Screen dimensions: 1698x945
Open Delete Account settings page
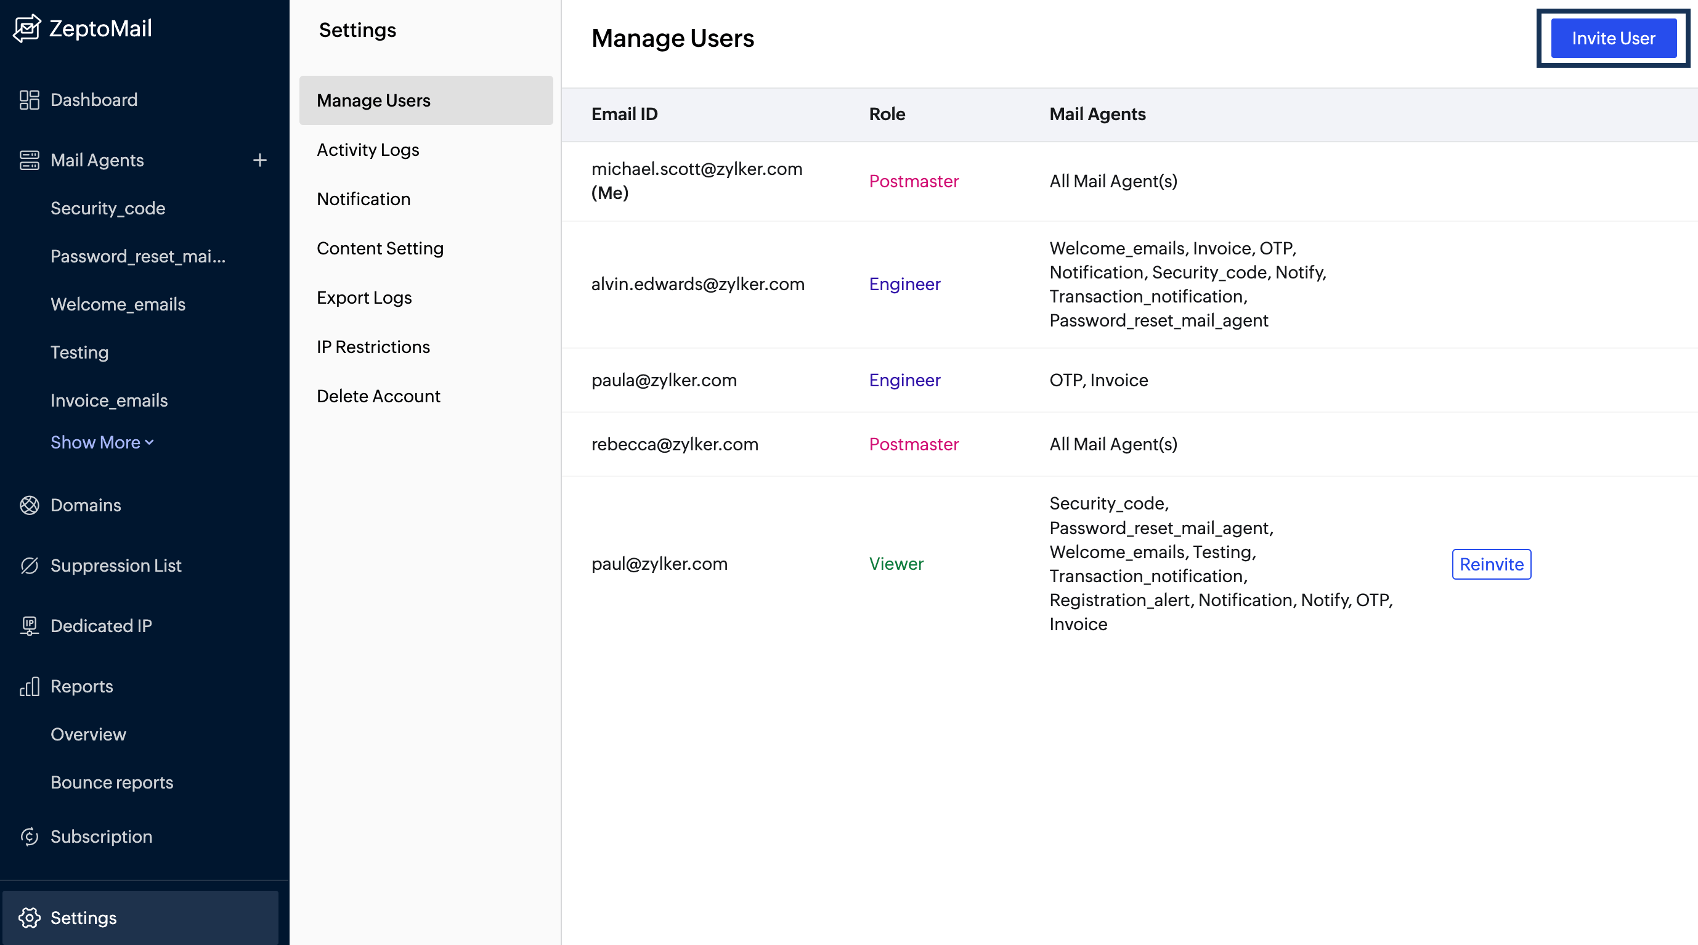(378, 396)
